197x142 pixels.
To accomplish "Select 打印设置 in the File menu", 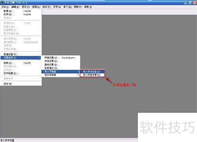I will [x=21, y=73].
